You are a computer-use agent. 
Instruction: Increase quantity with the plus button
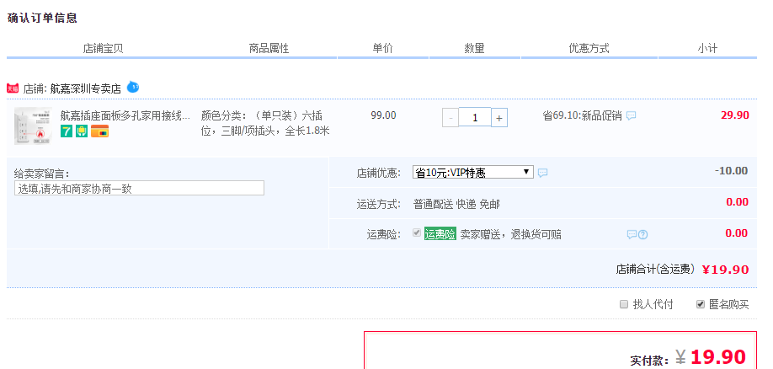[x=498, y=118]
